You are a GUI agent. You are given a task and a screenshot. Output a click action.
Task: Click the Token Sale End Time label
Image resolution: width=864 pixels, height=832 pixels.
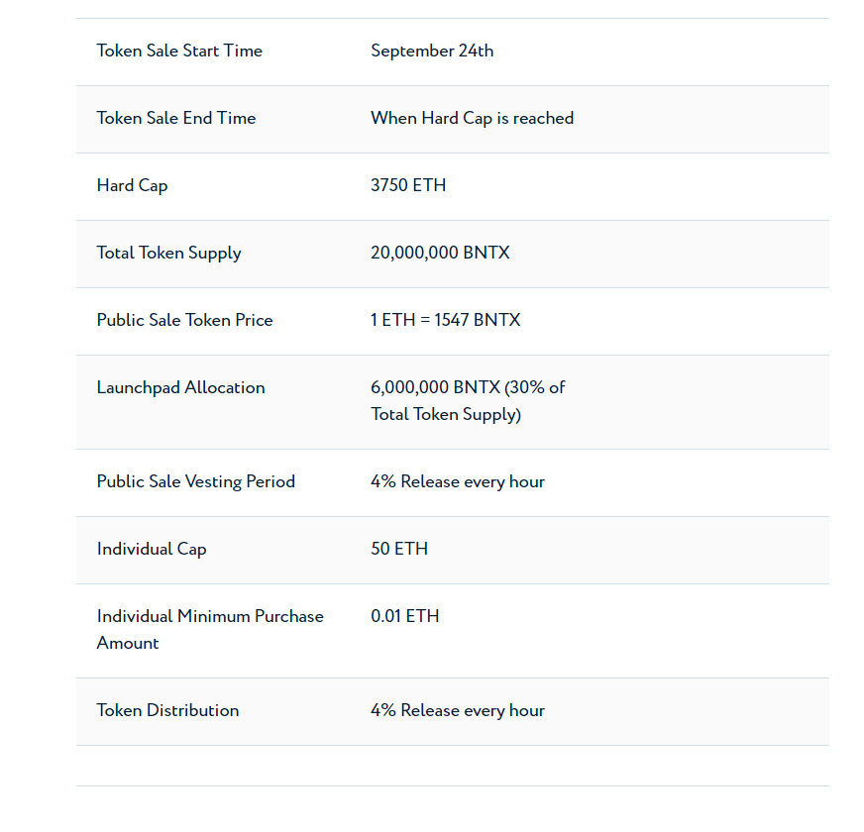tap(176, 118)
